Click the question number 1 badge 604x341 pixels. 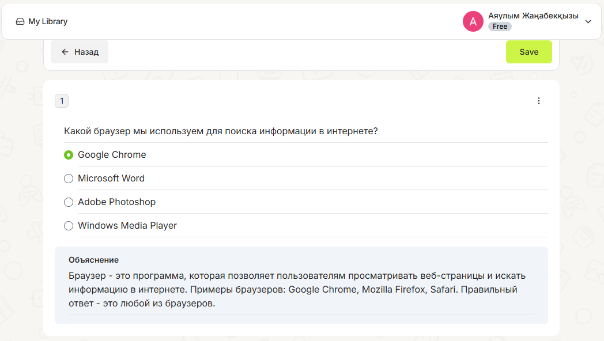point(62,101)
